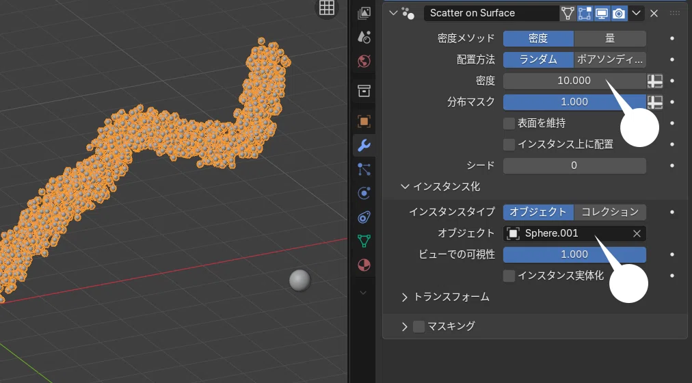Set instance type to オブジェクト
This screenshot has height=383, width=692.
538,212
